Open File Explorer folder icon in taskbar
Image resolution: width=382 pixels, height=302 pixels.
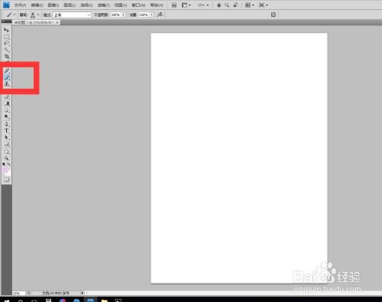pyautogui.click(x=104, y=300)
